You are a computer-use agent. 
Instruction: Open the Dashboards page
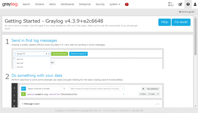[x=68, y=4]
